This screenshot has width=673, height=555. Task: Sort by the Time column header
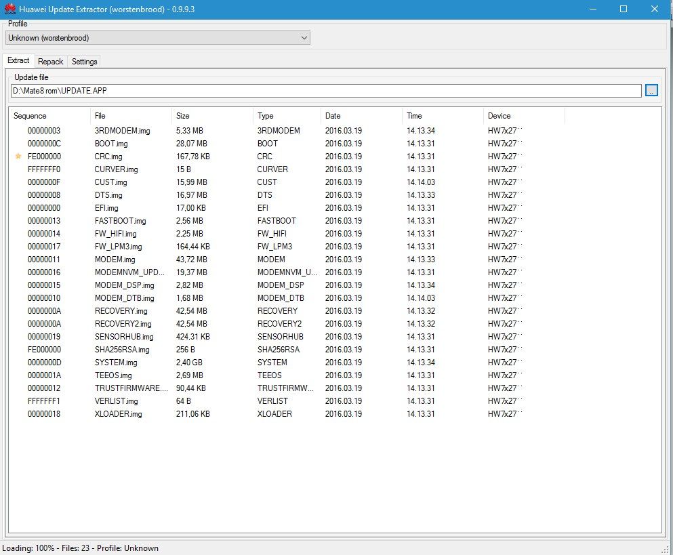click(x=443, y=116)
